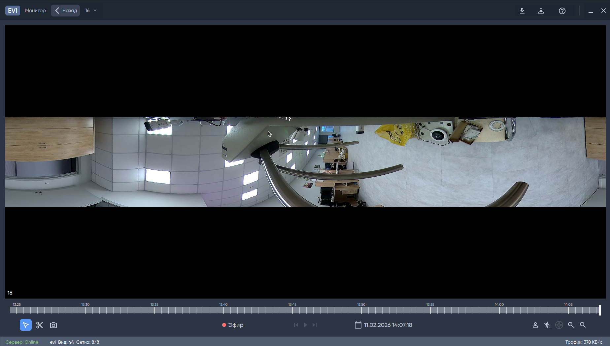
Task: Start playback with the play button
Action: tap(306, 325)
